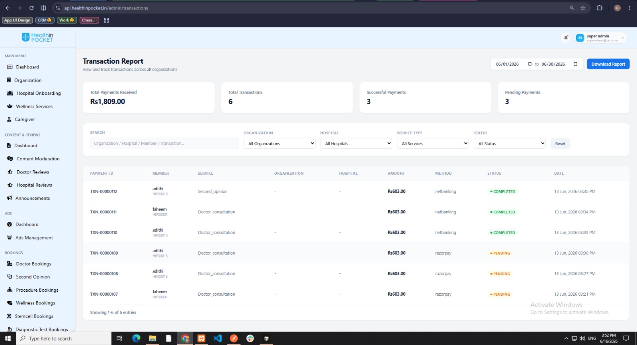The width and height of the screenshot is (637, 345).
Task: Click the Caregiver person icon
Action: (x=9, y=119)
